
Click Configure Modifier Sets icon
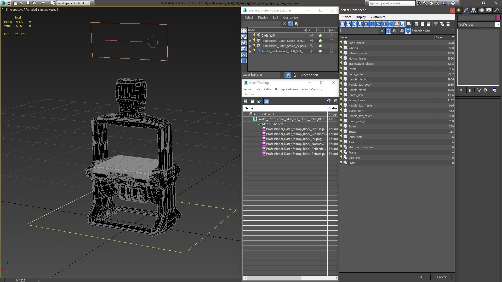495,90
